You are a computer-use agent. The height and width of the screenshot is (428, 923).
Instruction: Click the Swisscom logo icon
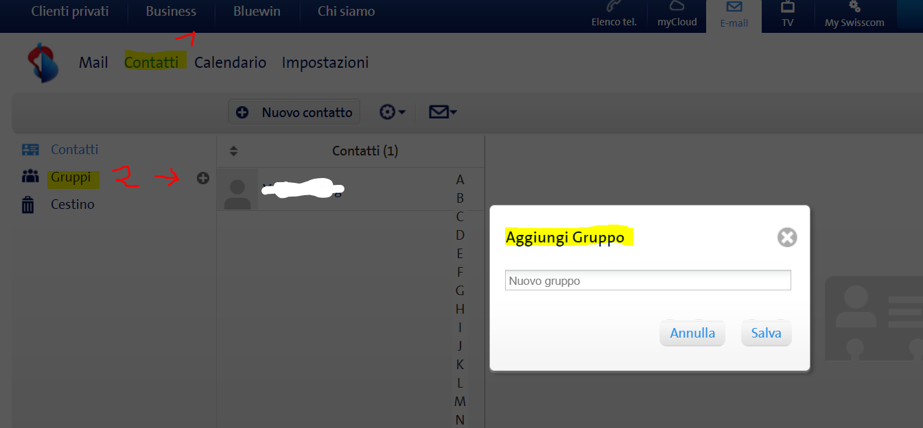pos(43,63)
